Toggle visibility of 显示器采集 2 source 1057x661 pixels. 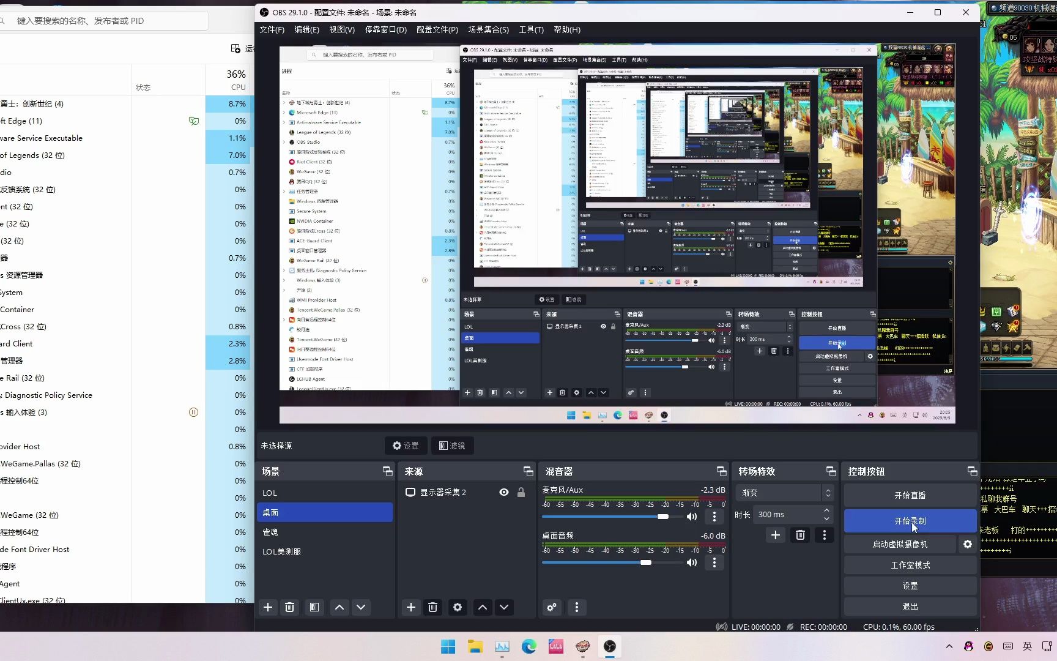[504, 492]
